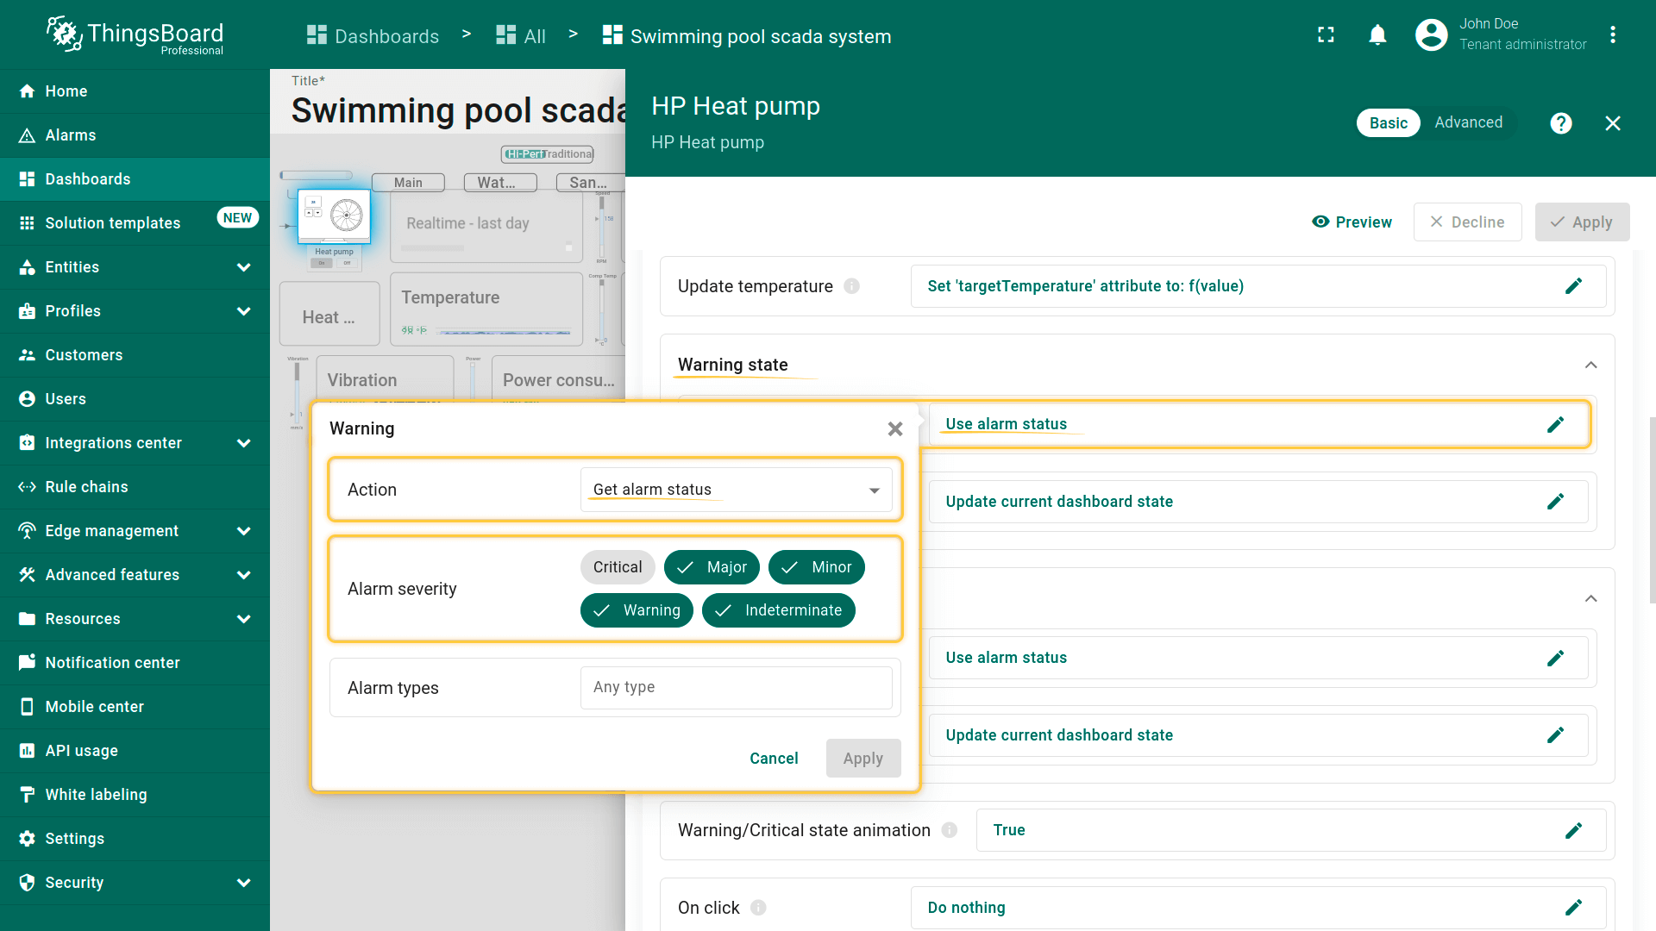Image resolution: width=1656 pixels, height=931 pixels.
Task: Deselect the Indeterminate severity chip
Action: [x=778, y=610]
